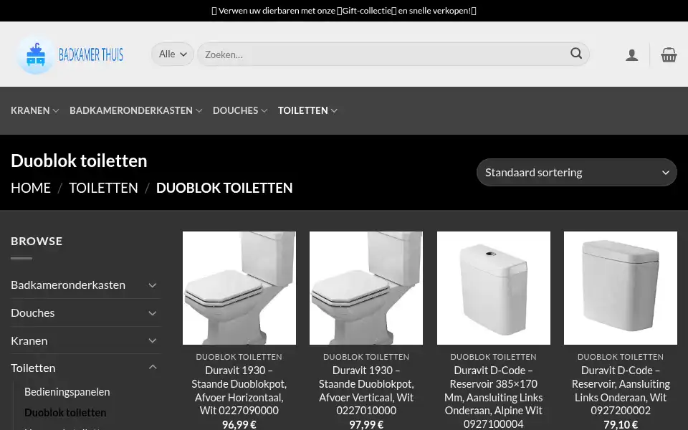The height and width of the screenshot is (430, 688).
Task: Click the Badkamer Thuis logo
Action: click(70, 54)
